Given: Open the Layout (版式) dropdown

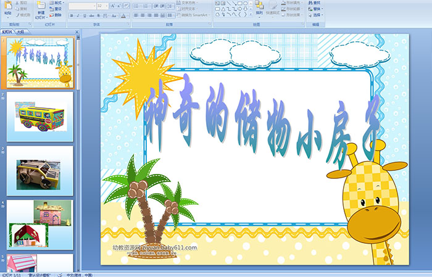Looking at the screenshot, I should click(x=58, y=2).
